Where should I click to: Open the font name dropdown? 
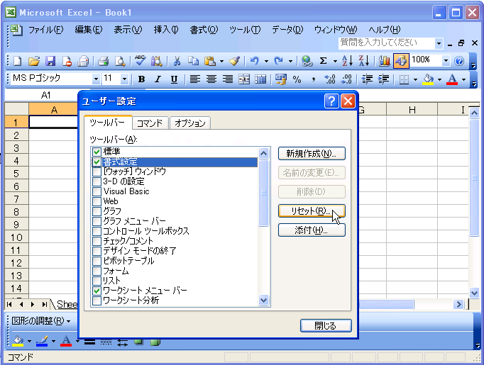coord(96,79)
